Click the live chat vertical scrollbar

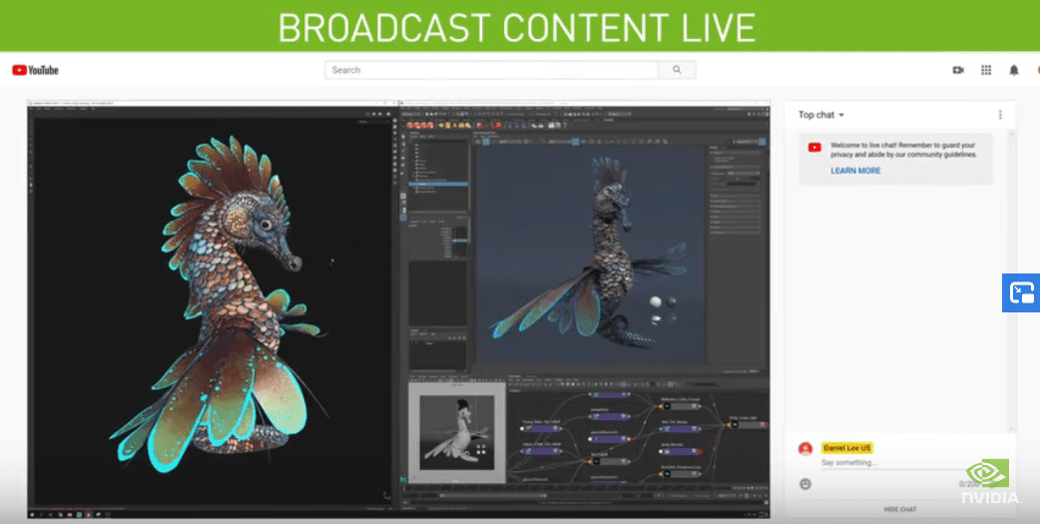(x=1011, y=279)
